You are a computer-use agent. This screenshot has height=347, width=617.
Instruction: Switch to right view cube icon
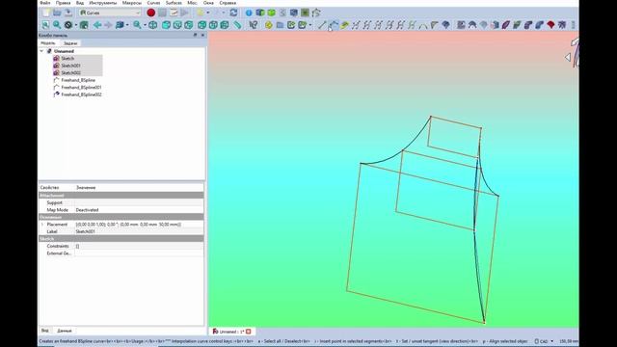[189, 25]
